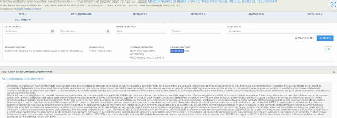The image size is (337, 118).
Task: Click the Valoare contract Pana la field
Action: (196, 31)
